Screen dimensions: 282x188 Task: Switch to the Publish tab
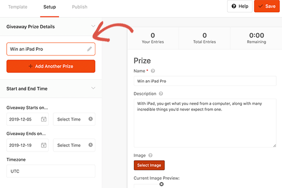click(79, 7)
